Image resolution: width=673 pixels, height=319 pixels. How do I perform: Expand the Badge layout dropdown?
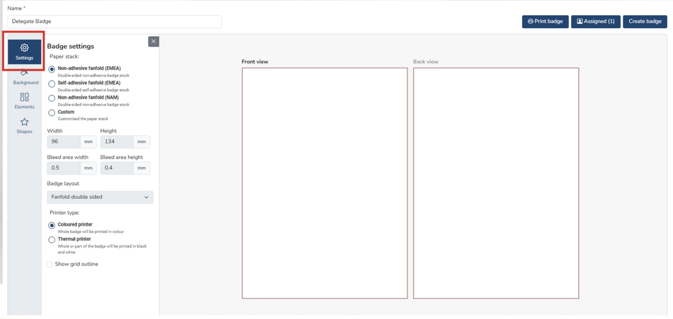(x=100, y=197)
